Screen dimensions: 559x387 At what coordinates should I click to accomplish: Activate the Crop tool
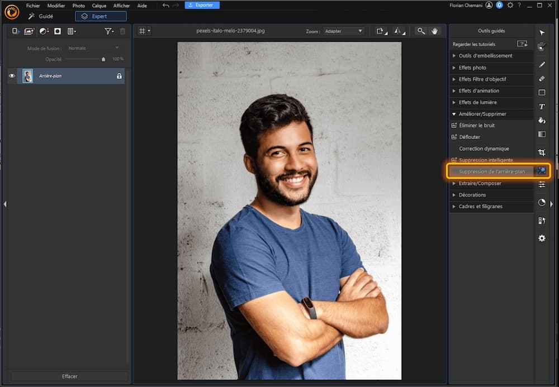(542, 152)
